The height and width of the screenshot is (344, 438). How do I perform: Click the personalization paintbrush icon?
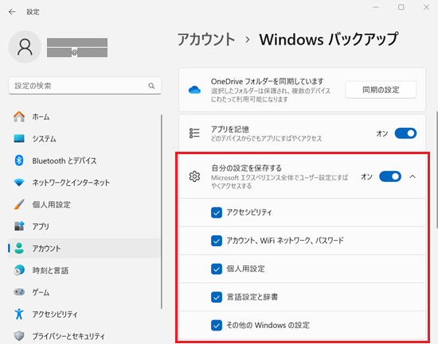coord(19,204)
